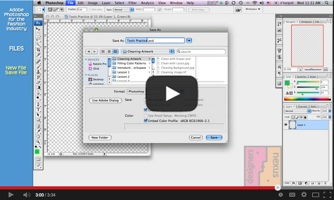Open the Analysis menu
The width and height of the screenshot is (334, 200).
147,3
